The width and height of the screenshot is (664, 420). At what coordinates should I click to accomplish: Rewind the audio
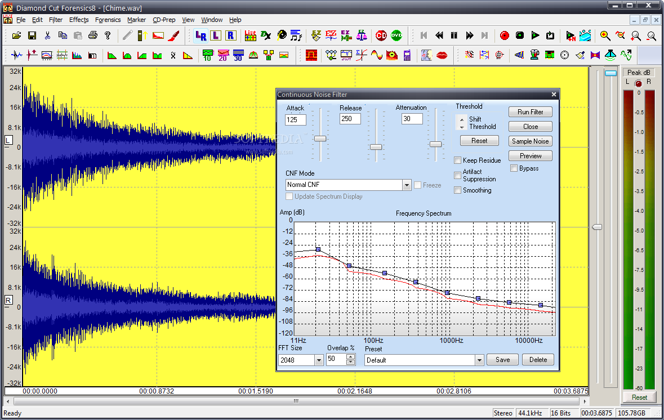click(439, 35)
